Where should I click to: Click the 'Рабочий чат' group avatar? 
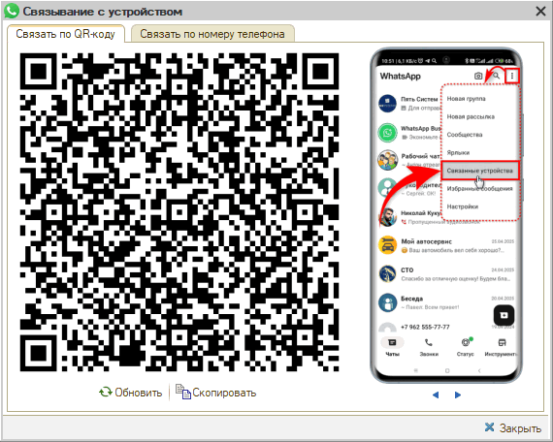(x=388, y=160)
